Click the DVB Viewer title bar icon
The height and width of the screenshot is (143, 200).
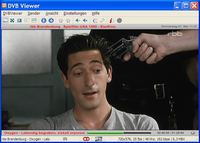click(4, 5)
